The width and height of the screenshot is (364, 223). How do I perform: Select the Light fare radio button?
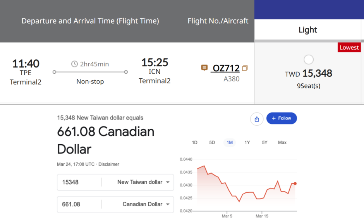click(309, 60)
